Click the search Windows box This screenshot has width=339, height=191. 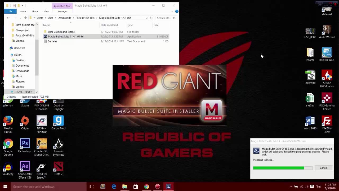48,186
